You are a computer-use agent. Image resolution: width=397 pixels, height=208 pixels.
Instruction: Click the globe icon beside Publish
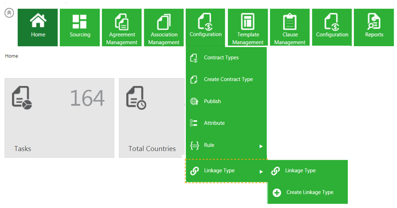pos(193,101)
